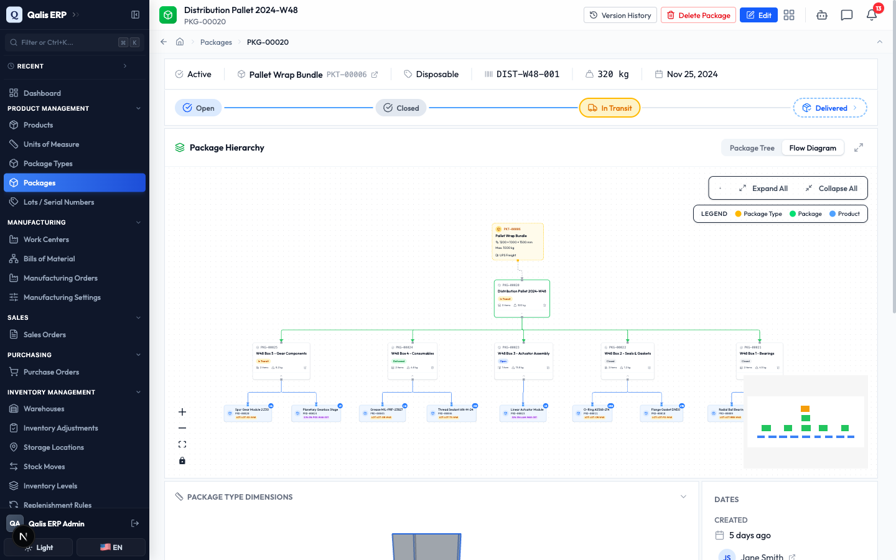Click Expand All in the diagram
The image size is (896, 560).
(763, 189)
